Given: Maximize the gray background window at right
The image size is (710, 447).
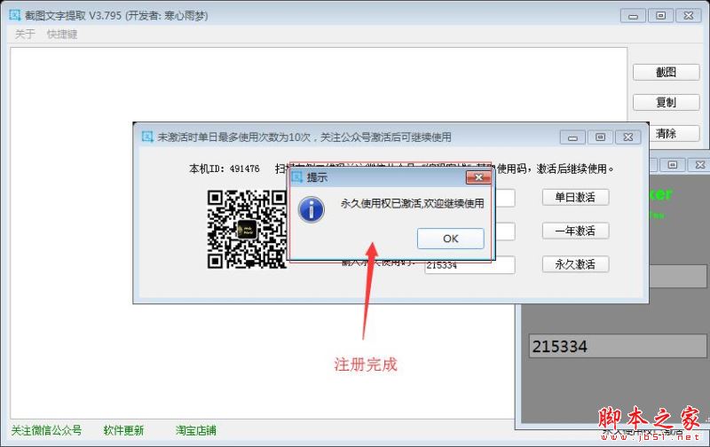Looking at the screenshot, I should [673, 165].
